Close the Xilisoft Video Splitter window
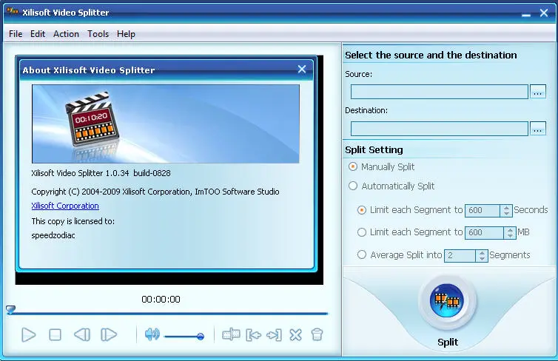The width and height of the screenshot is (558, 361). click(x=543, y=13)
